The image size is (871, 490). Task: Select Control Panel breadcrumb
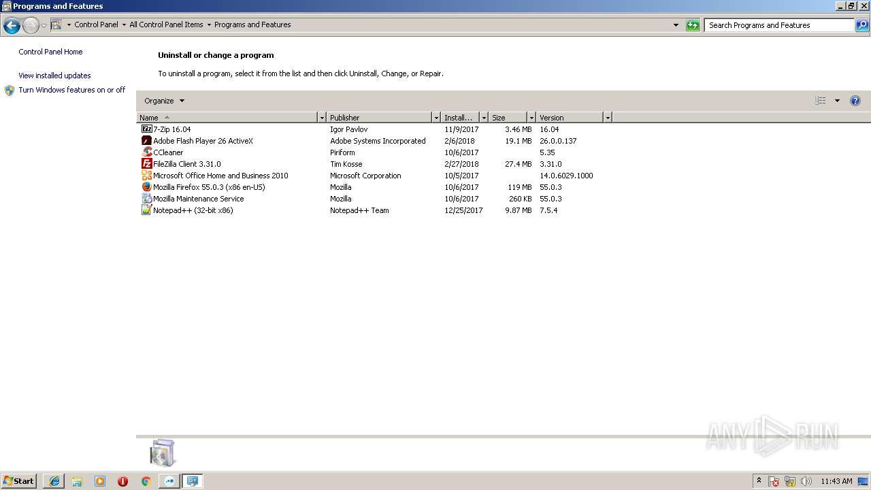tap(96, 24)
